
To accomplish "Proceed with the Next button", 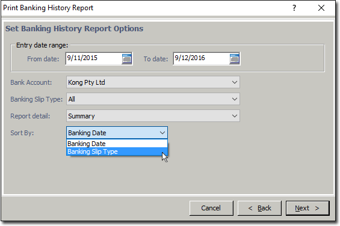I will click(x=308, y=208).
